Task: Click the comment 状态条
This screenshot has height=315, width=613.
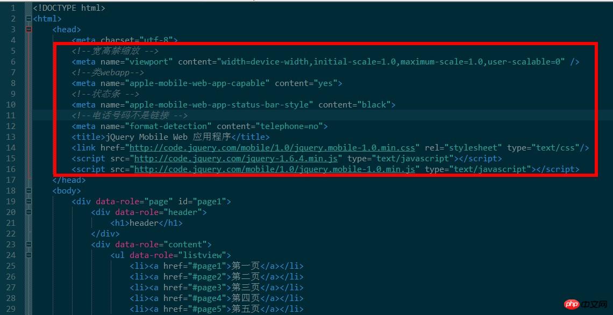Action: tap(105, 94)
